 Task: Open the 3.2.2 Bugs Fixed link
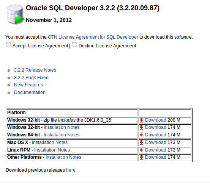pos(31,78)
